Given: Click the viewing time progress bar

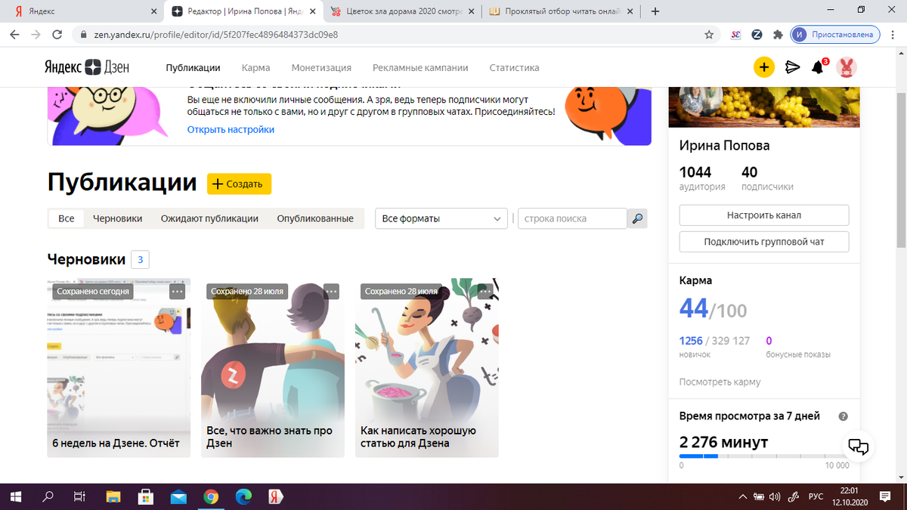Looking at the screenshot, I should [764, 456].
